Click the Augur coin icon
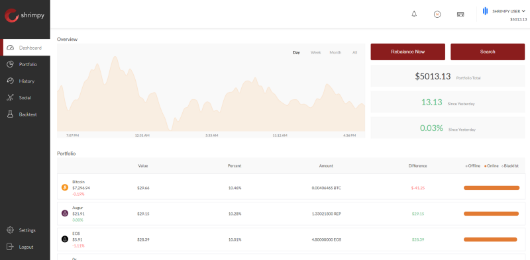Image resolution: width=530 pixels, height=260 pixels. pos(64,214)
